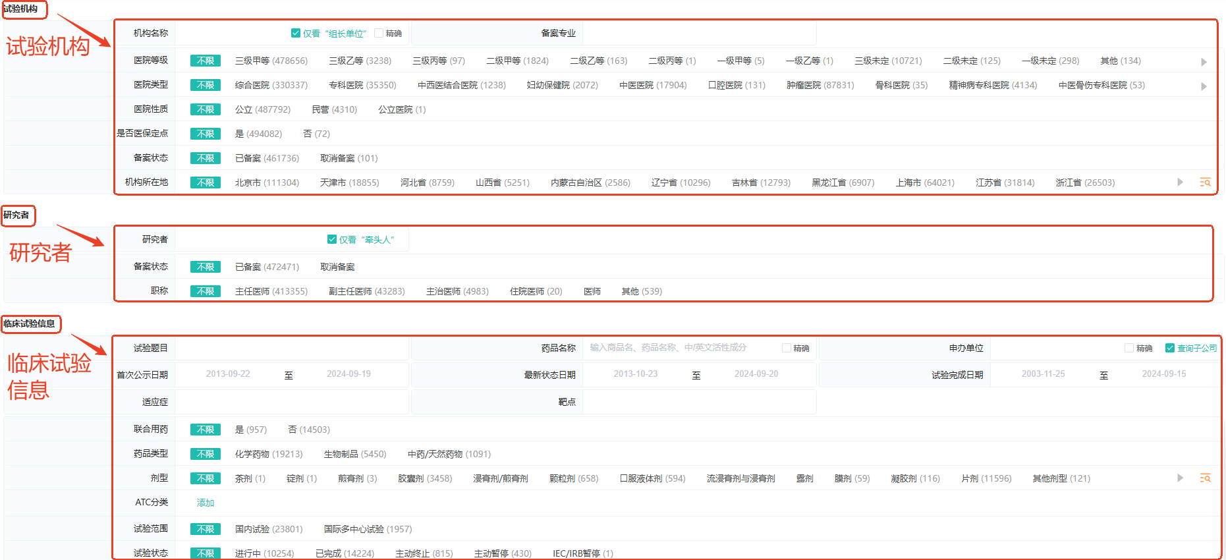Open 首次公示日期 start date field
The width and height of the screenshot is (1226, 560).
228,374
